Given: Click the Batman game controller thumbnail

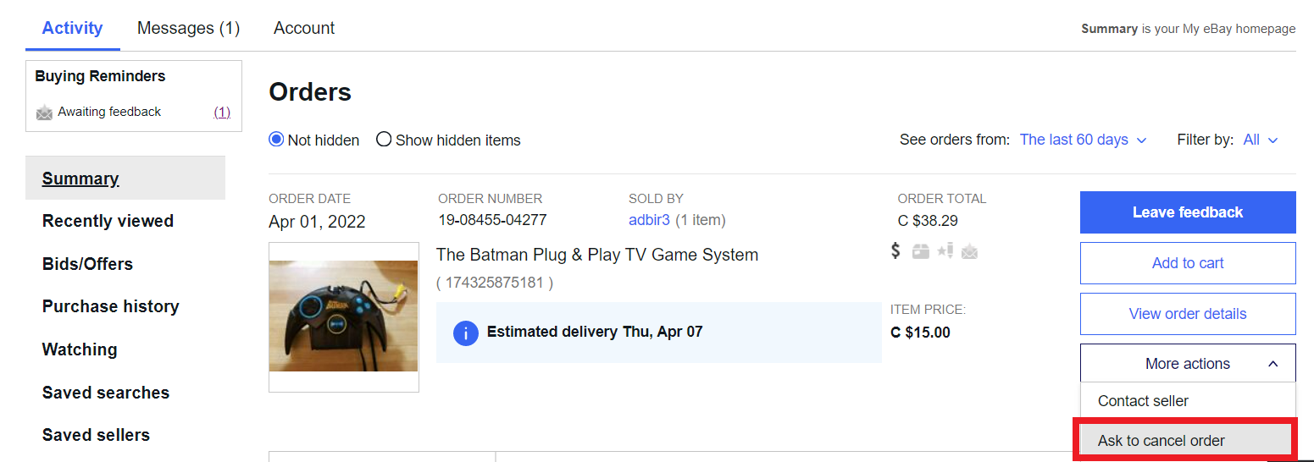Looking at the screenshot, I should pos(343,316).
